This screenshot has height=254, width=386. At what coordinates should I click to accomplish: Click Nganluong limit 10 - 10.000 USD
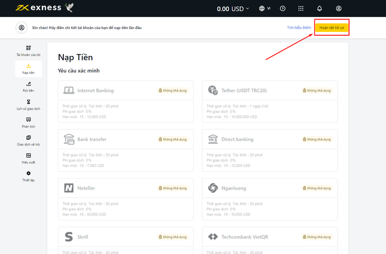coord(237,214)
